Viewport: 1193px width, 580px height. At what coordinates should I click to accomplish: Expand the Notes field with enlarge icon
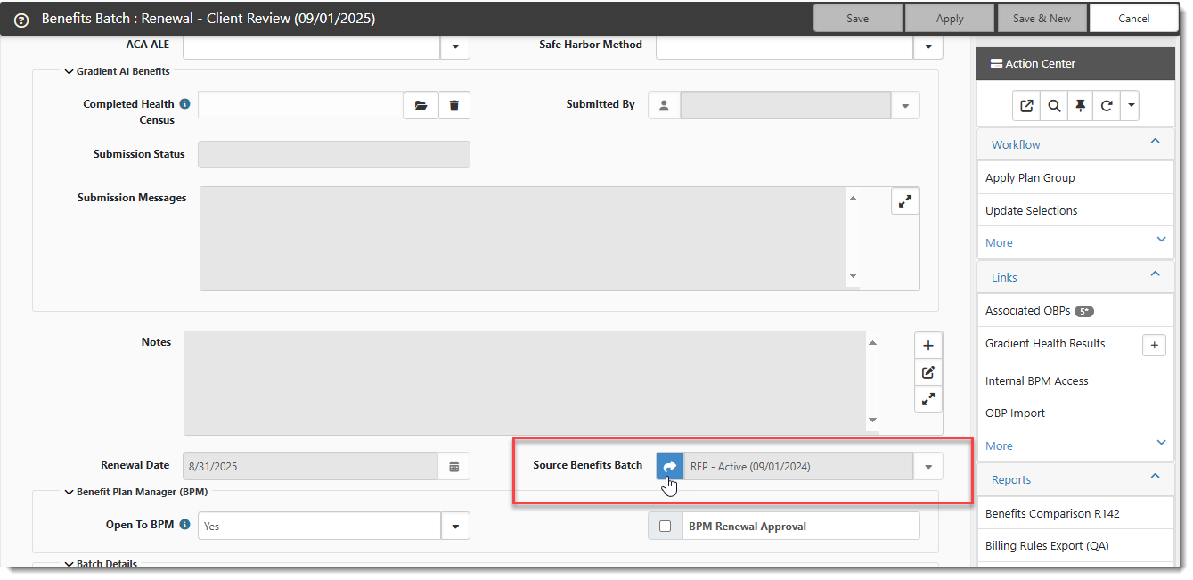(928, 399)
